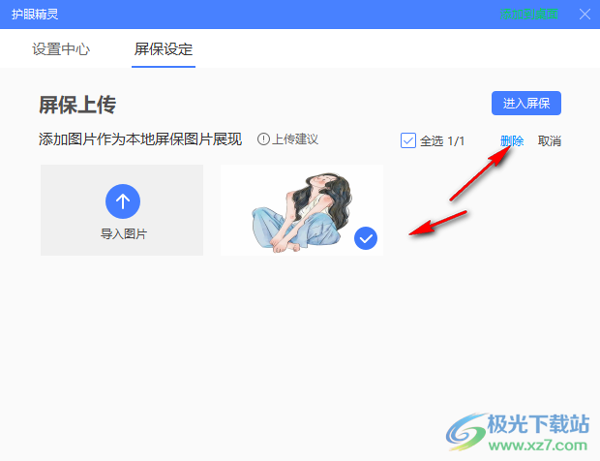The image size is (600, 461).
Task: Open the 上传建议 upload tips text
Action: point(295,139)
